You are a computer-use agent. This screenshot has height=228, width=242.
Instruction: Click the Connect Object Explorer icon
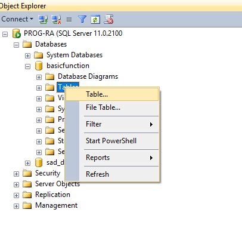[43, 20]
